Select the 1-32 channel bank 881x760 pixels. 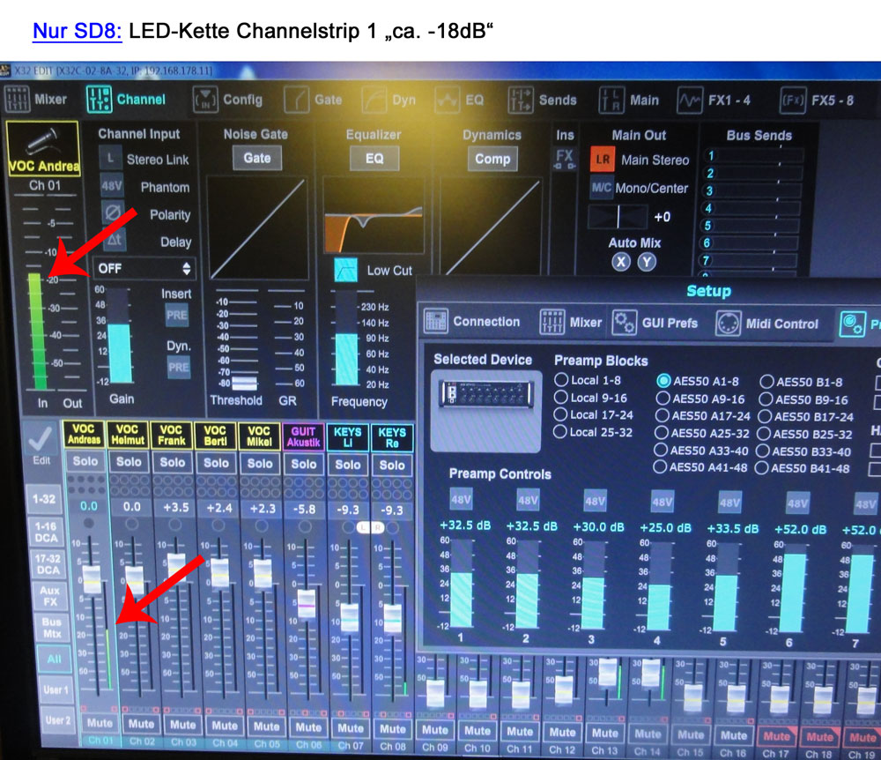[x=44, y=499]
